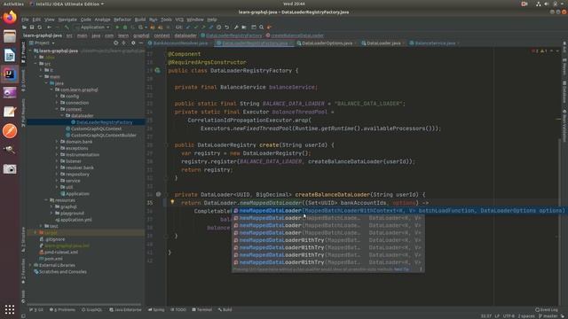Screen dimensions: 568x319
Task: Click the master git branch widget
Action: pyautogui.click(x=549, y=316)
